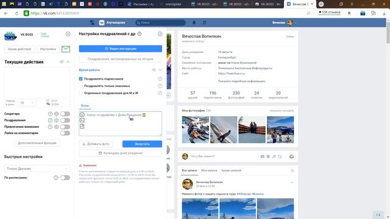Viewport: 390px width, 219px height.
Task: Toggle По расписанию switch
Action: point(65,178)
